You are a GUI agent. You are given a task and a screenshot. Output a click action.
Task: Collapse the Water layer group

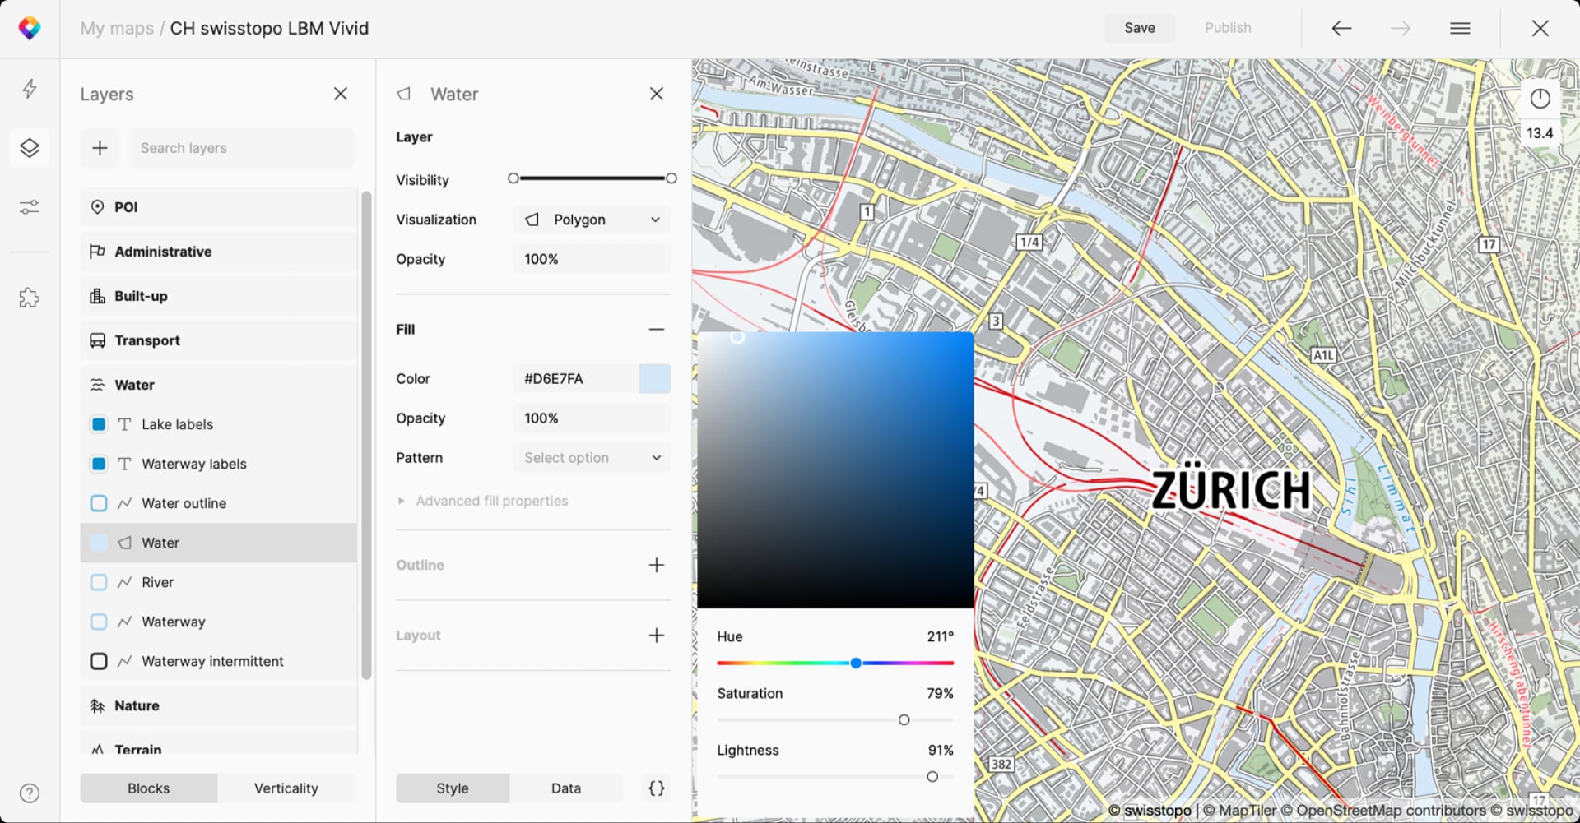click(x=218, y=385)
